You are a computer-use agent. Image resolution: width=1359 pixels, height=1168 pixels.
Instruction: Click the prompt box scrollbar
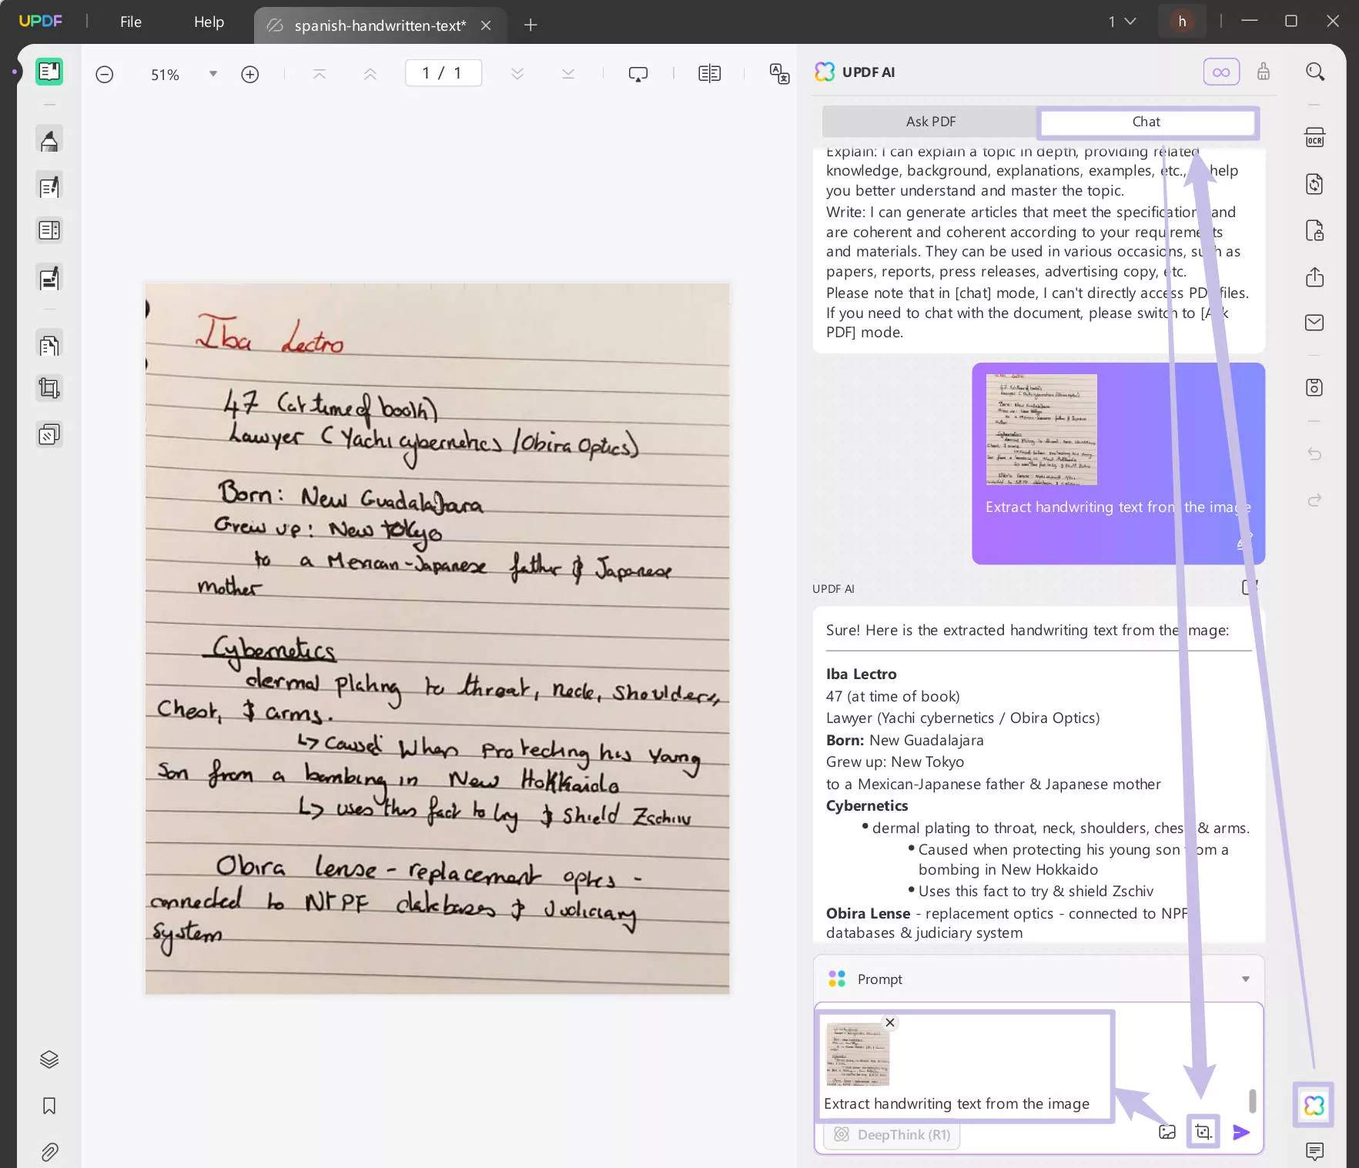pyautogui.click(x=1252, y=1100)
